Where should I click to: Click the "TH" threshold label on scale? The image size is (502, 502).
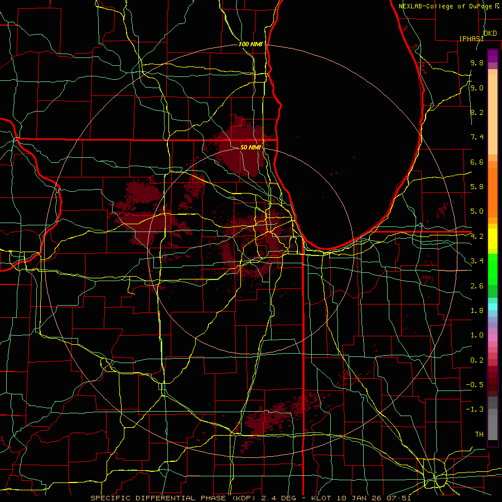pyautogui.click(x=479, y=435)
